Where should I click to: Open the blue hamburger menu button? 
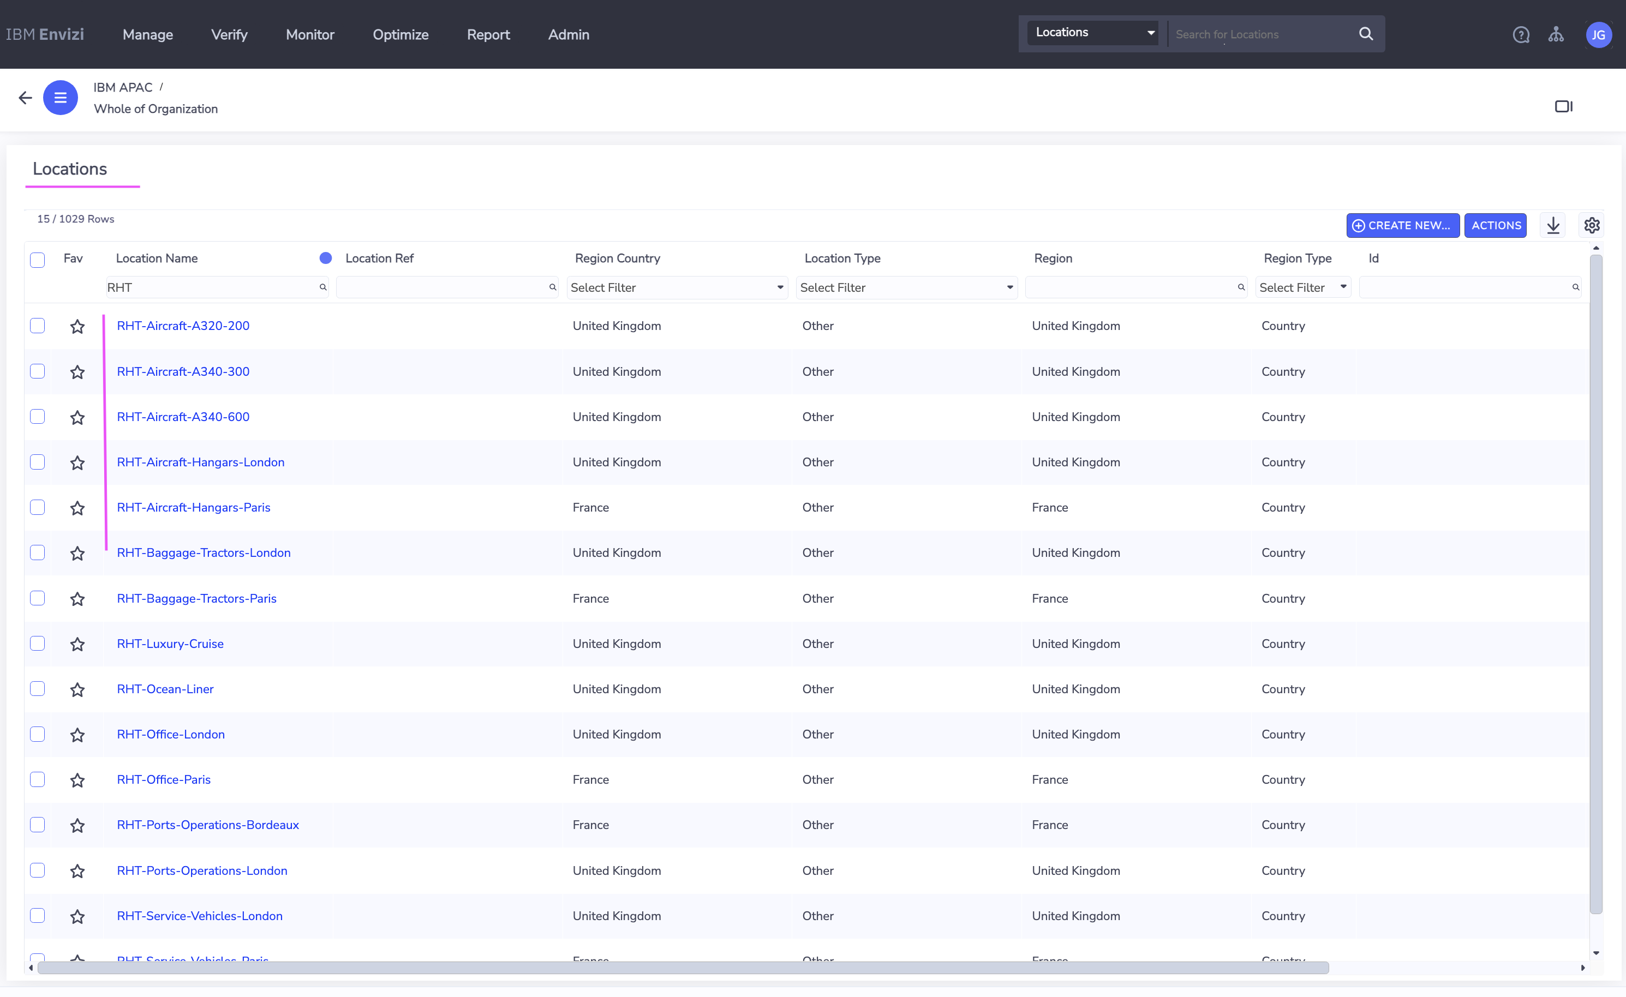click(60, 98)
